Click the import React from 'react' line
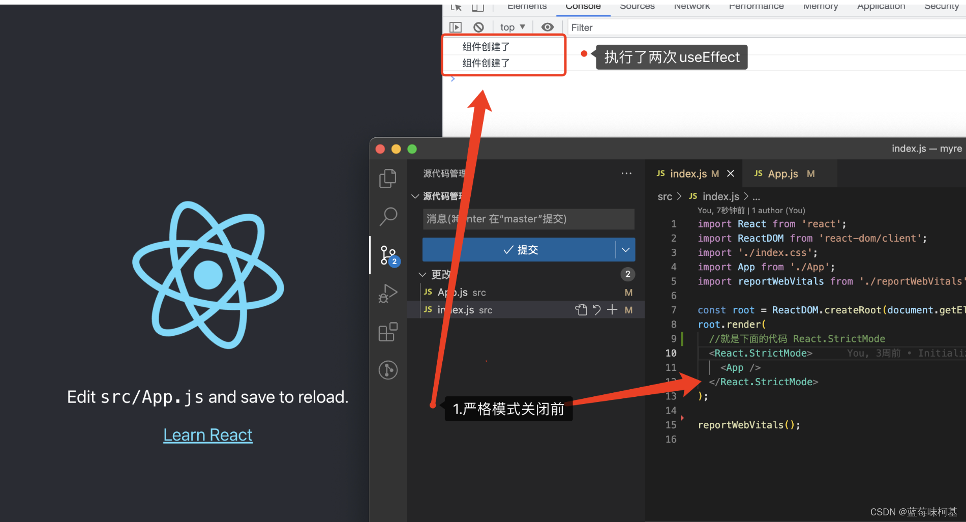Screen dimensions: 966x522 [x=772, y=224]
